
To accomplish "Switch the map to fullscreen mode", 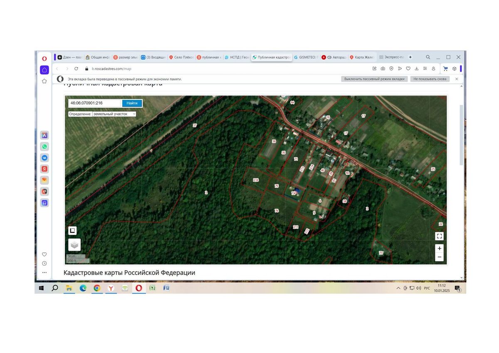I will coord(440,236).
